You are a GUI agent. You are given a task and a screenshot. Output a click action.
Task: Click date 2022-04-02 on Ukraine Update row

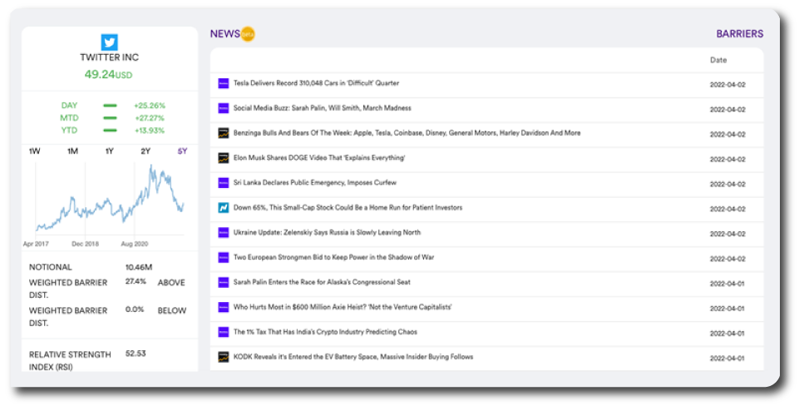point(727,234)
